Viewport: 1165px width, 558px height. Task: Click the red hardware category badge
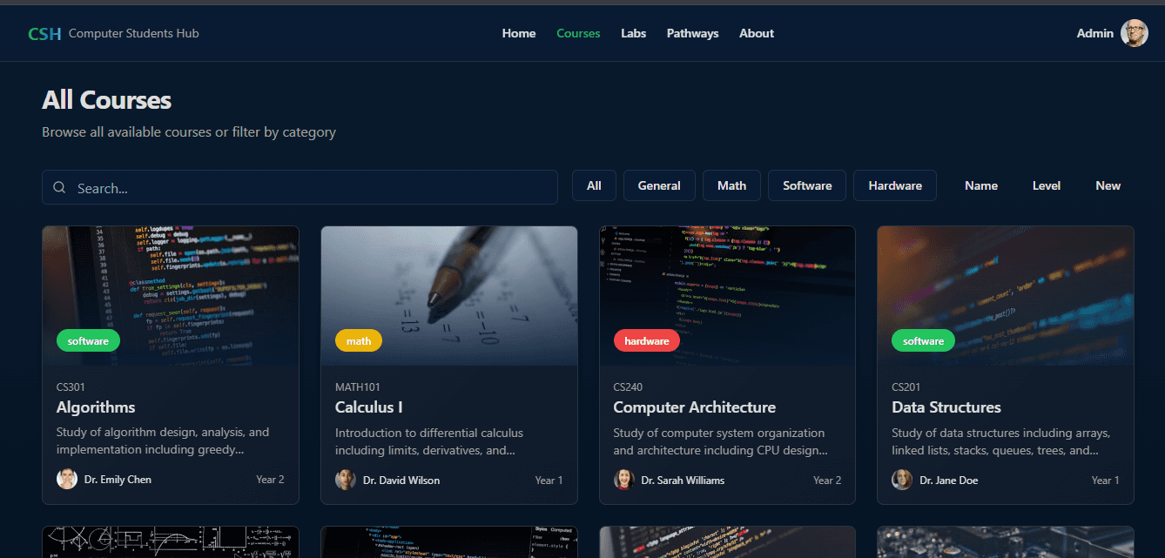coord(646,341)
